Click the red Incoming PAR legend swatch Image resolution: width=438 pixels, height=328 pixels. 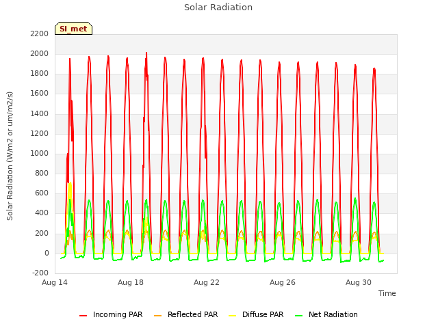coord(83,316)
